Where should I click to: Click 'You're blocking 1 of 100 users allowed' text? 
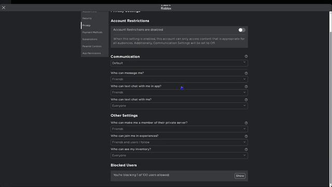click(141, 175)
